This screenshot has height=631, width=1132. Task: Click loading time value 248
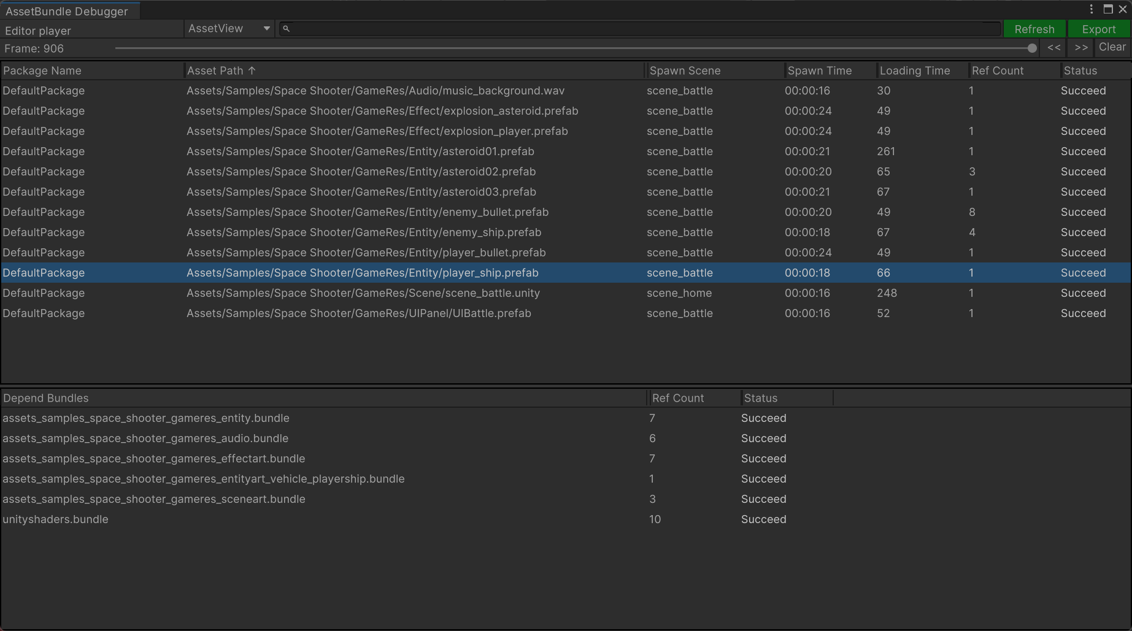pos(887,293)
